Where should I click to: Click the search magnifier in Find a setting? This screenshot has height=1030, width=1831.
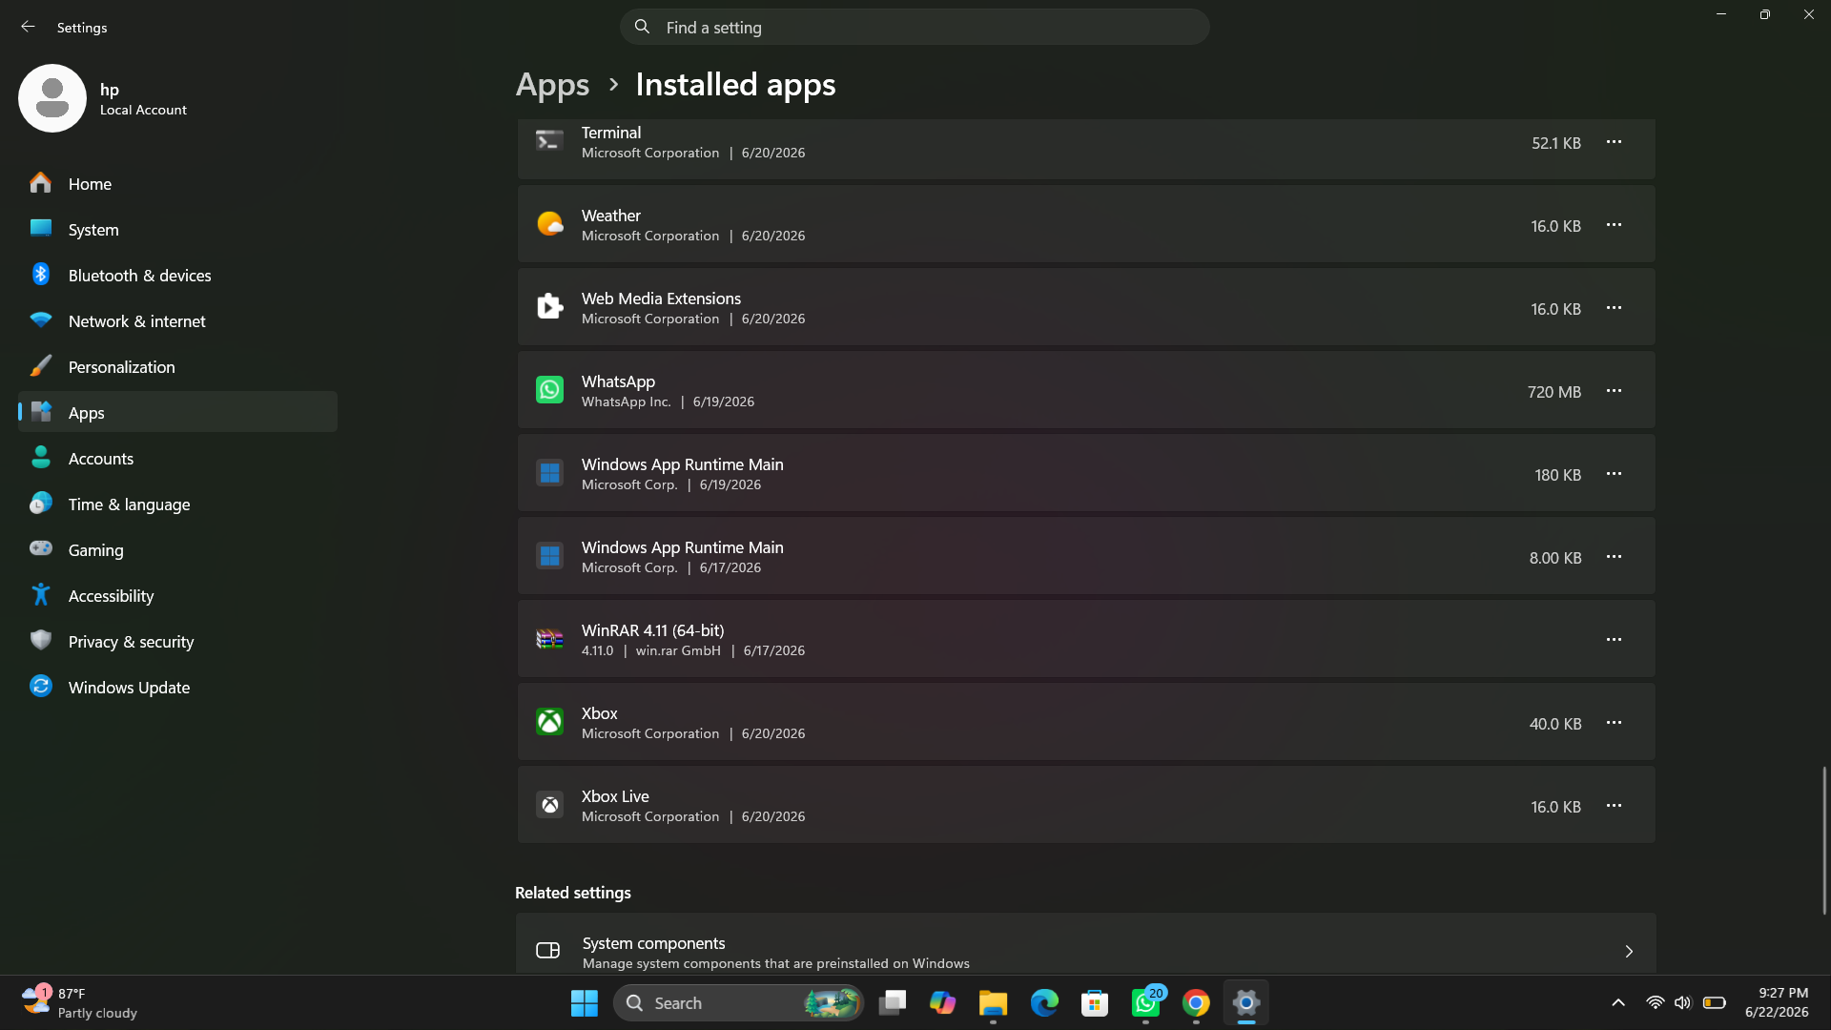tap(642, 27)
